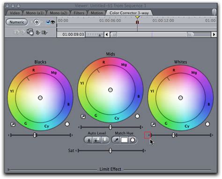Screen dimensions: 222x179
Task: Reset the Blacks color balance wheel
Action: coord(67,124)
